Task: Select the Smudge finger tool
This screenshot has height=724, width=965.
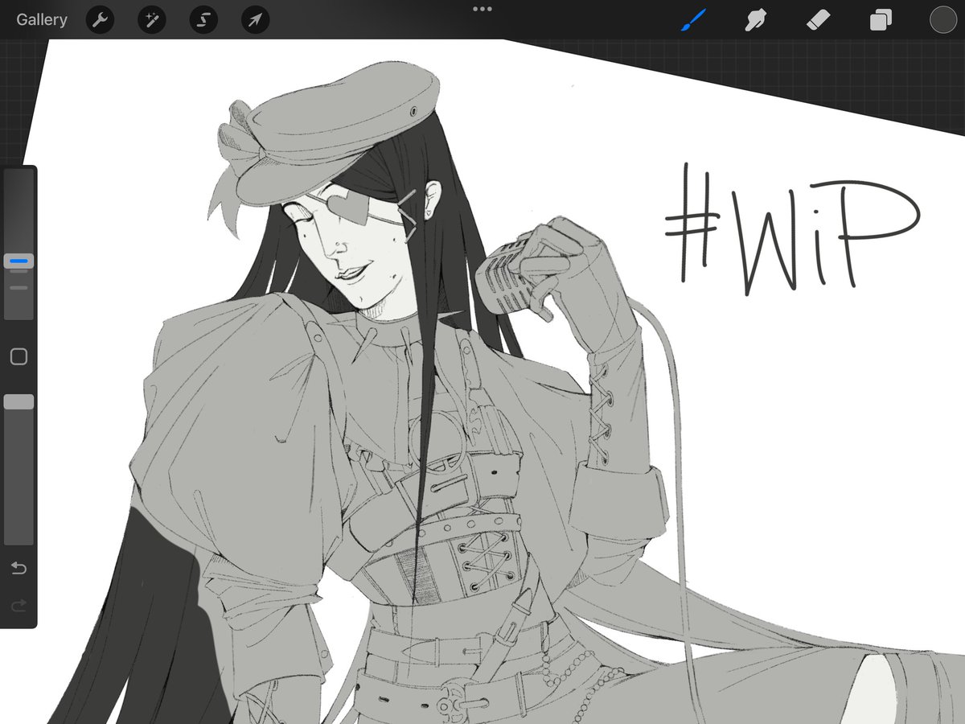Action: pos(754,20)
